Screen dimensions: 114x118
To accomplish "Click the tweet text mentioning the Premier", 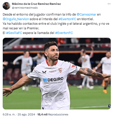I will pyautogui.click(x=21, y=28).
